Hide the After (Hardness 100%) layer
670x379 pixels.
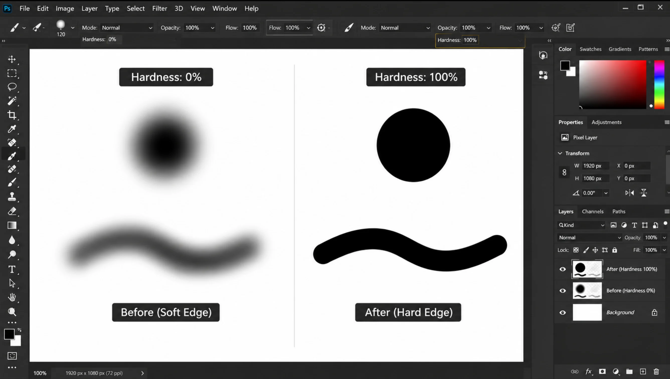pyautogui.click(x=563, y=269)
